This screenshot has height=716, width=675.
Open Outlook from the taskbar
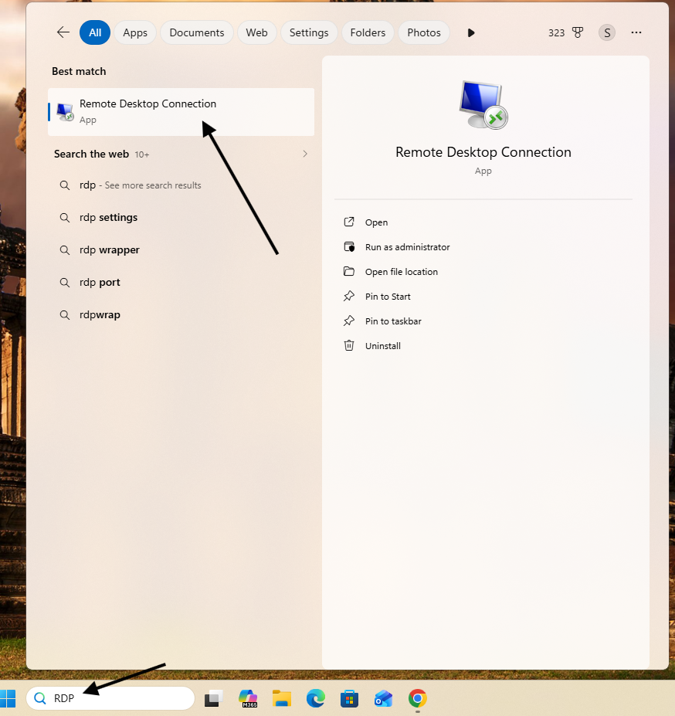pos(383,698)
